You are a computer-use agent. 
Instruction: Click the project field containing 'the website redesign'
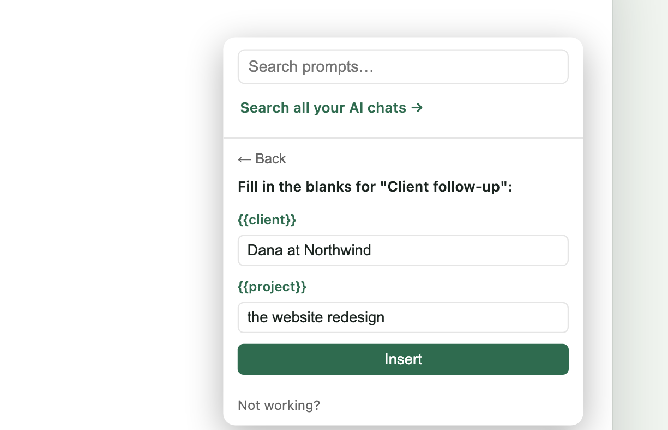click(x=403, y=317)
